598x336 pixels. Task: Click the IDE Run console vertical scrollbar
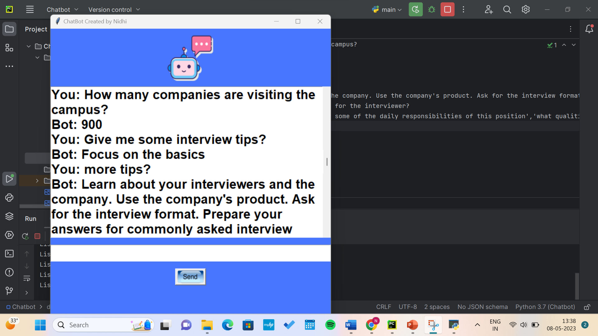point(577,286)
